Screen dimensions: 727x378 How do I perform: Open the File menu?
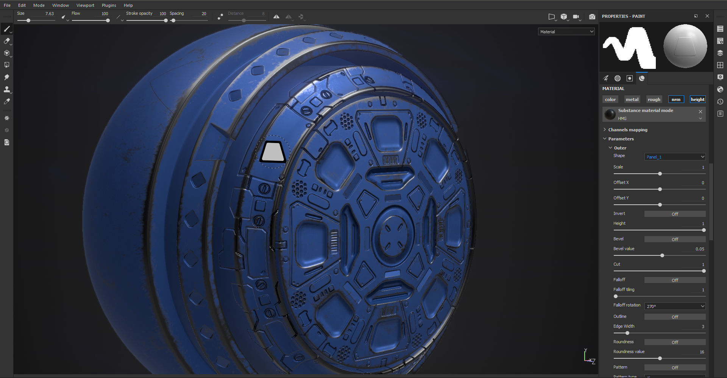click(7, 5)
